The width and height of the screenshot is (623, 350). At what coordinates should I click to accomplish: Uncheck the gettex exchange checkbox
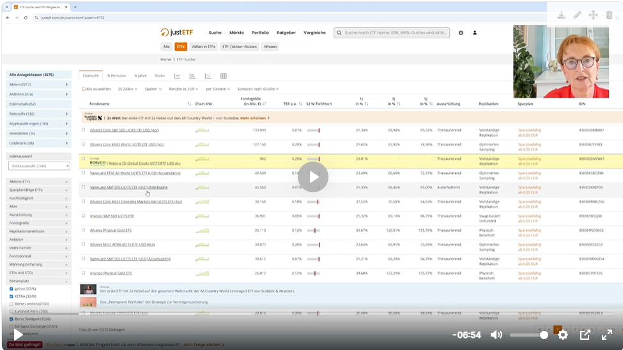tap(11, 289)
